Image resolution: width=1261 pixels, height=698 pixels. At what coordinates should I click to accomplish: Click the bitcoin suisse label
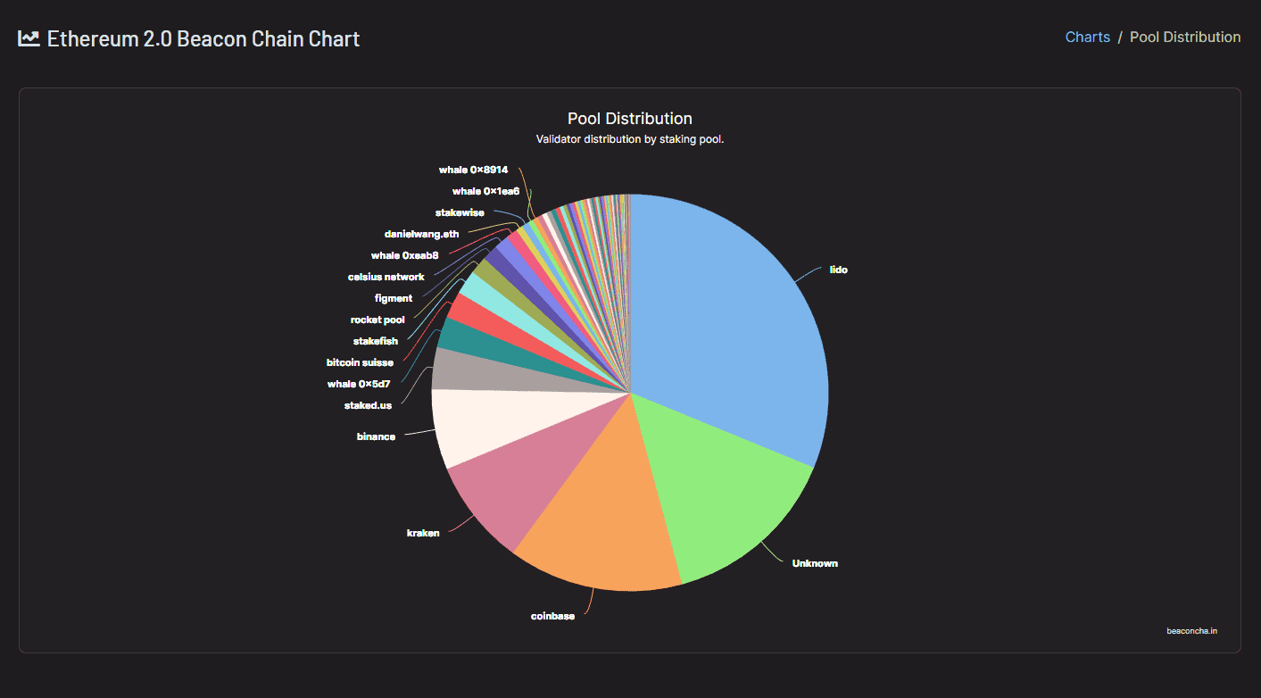(x=360, y=362)
